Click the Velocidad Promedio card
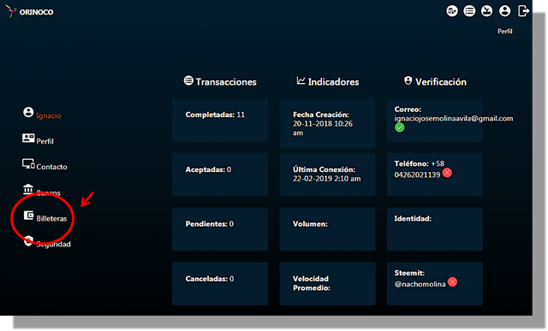The height and width of the screenshot is (331, 548). pos(327,283)
